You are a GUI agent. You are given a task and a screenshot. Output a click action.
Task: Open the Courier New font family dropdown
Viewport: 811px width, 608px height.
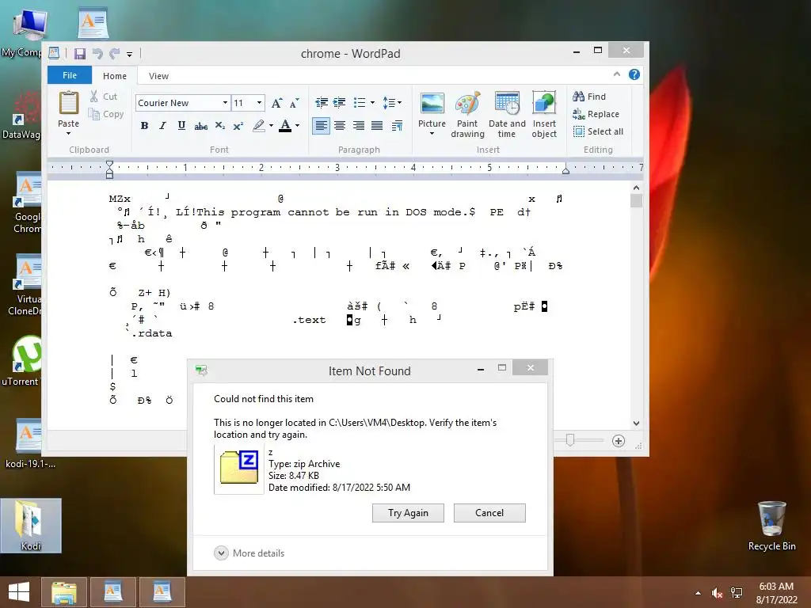click(x=225, y=102)
